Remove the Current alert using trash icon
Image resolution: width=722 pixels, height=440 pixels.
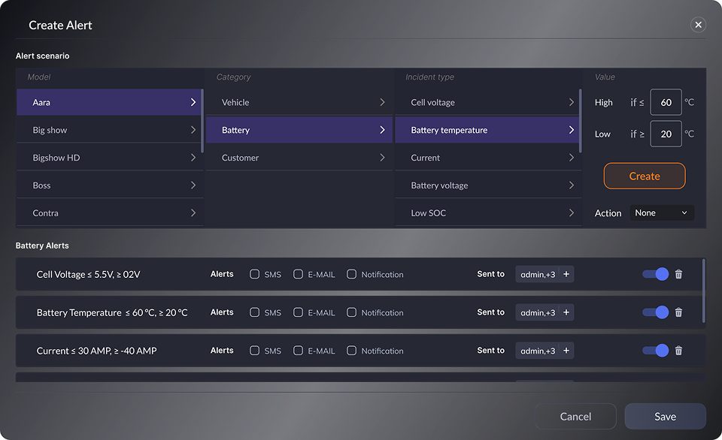pos(678,351)
